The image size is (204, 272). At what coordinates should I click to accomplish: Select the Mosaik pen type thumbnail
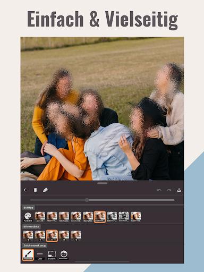40,217
